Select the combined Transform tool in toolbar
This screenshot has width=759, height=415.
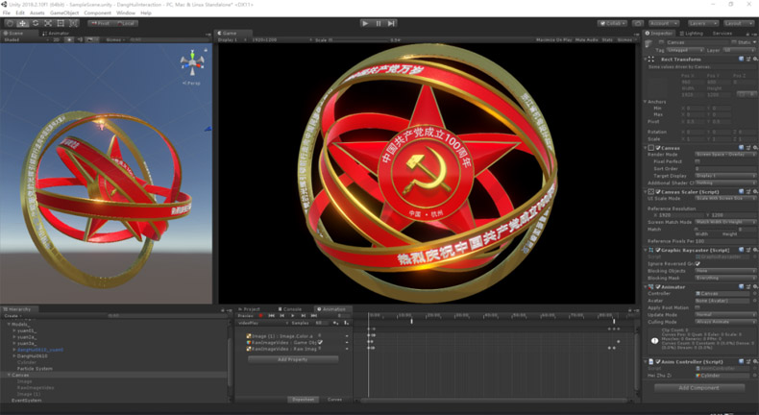[x=74, y=23]
